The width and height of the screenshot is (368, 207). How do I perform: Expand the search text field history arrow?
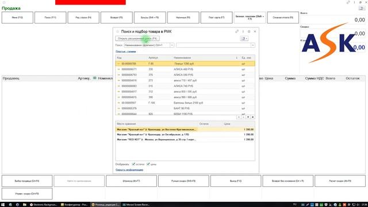point(253,45)
